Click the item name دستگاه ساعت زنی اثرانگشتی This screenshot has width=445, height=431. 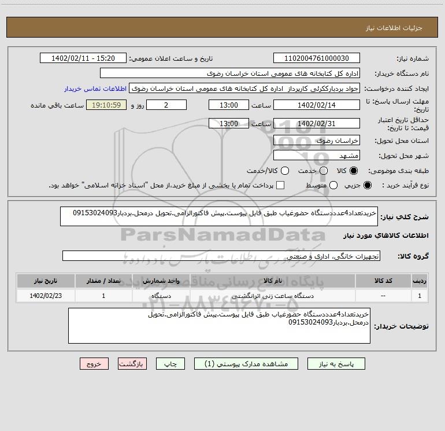[273, 296]
